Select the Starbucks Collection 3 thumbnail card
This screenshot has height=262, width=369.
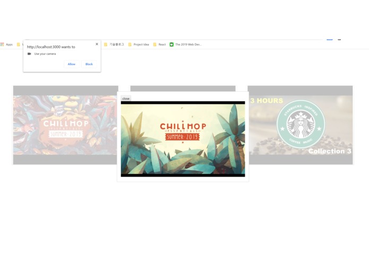coord(301,125)
